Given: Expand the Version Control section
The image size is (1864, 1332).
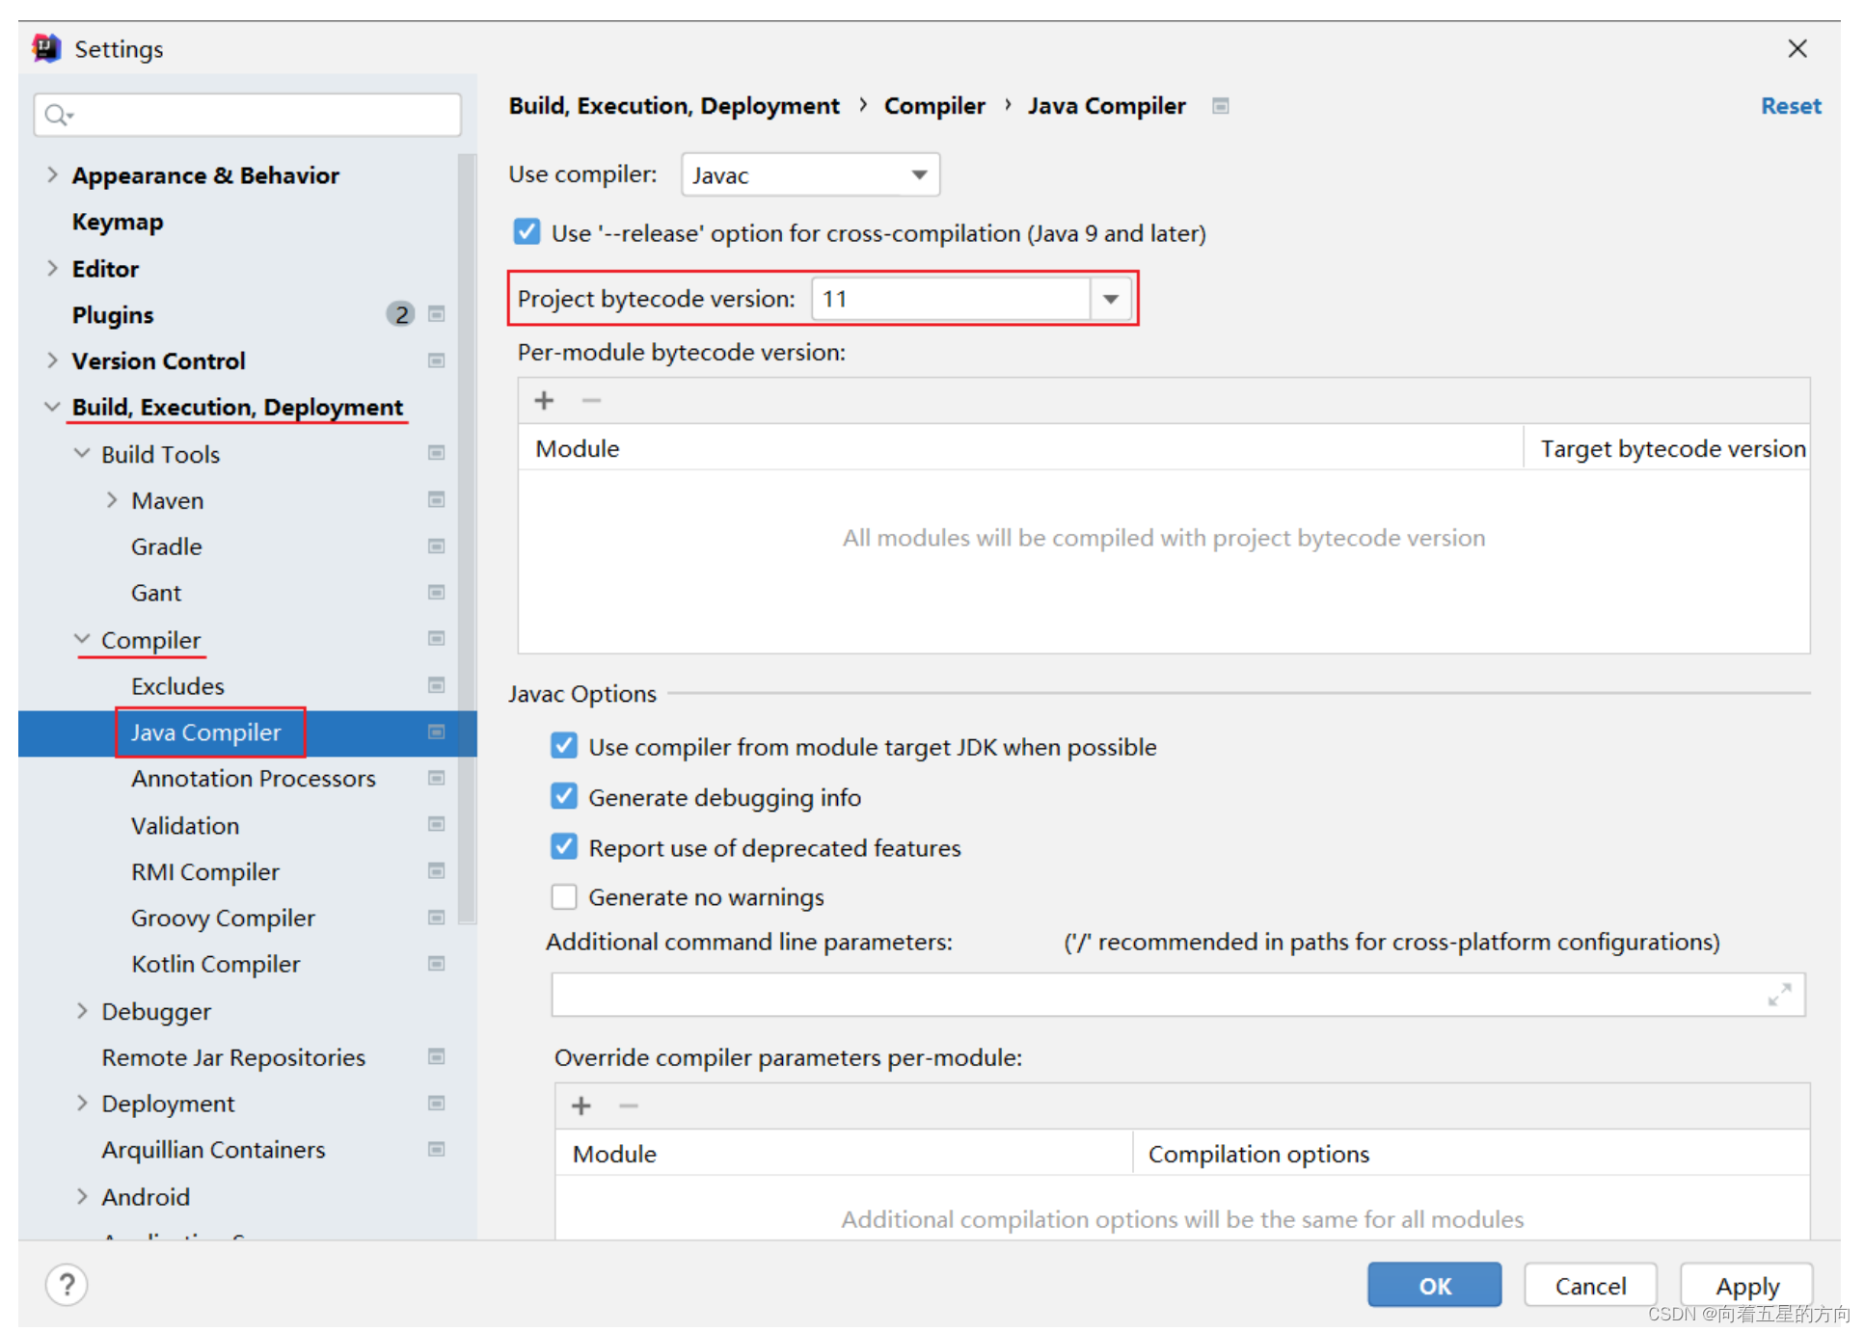Looking at the screenshot, I should tap(52, 360).
